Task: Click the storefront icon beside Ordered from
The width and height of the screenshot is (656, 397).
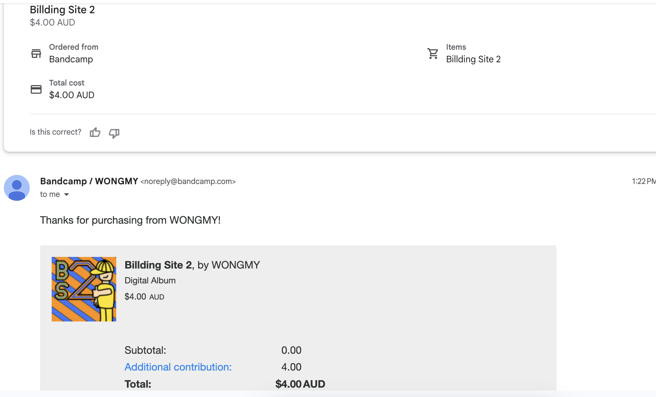Action: click(36, 53)
